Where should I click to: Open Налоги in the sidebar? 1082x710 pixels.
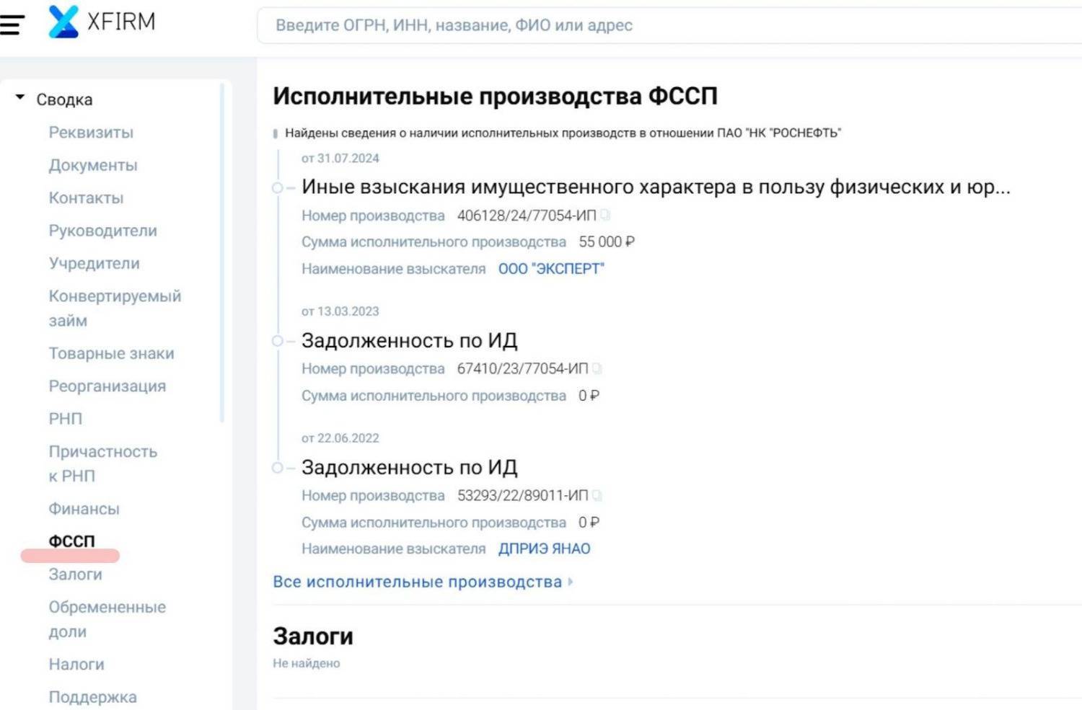pos(76,665)
